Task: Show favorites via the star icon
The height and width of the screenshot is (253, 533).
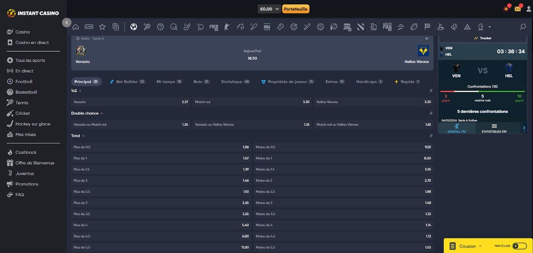Action: [102, 27]
